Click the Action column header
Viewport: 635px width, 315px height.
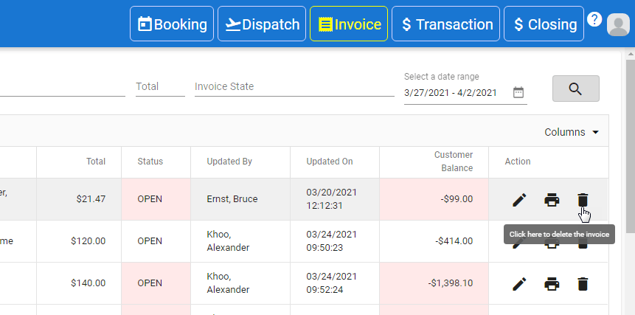coord(518,162)
